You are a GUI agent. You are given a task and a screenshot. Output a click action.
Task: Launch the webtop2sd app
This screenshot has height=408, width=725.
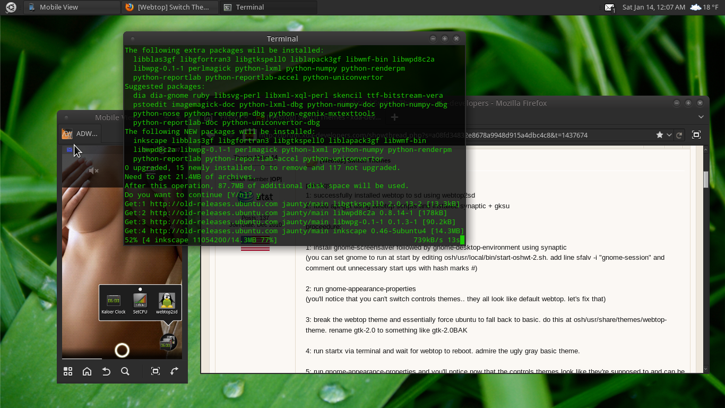pyautogui.click(x=167, y=304)
